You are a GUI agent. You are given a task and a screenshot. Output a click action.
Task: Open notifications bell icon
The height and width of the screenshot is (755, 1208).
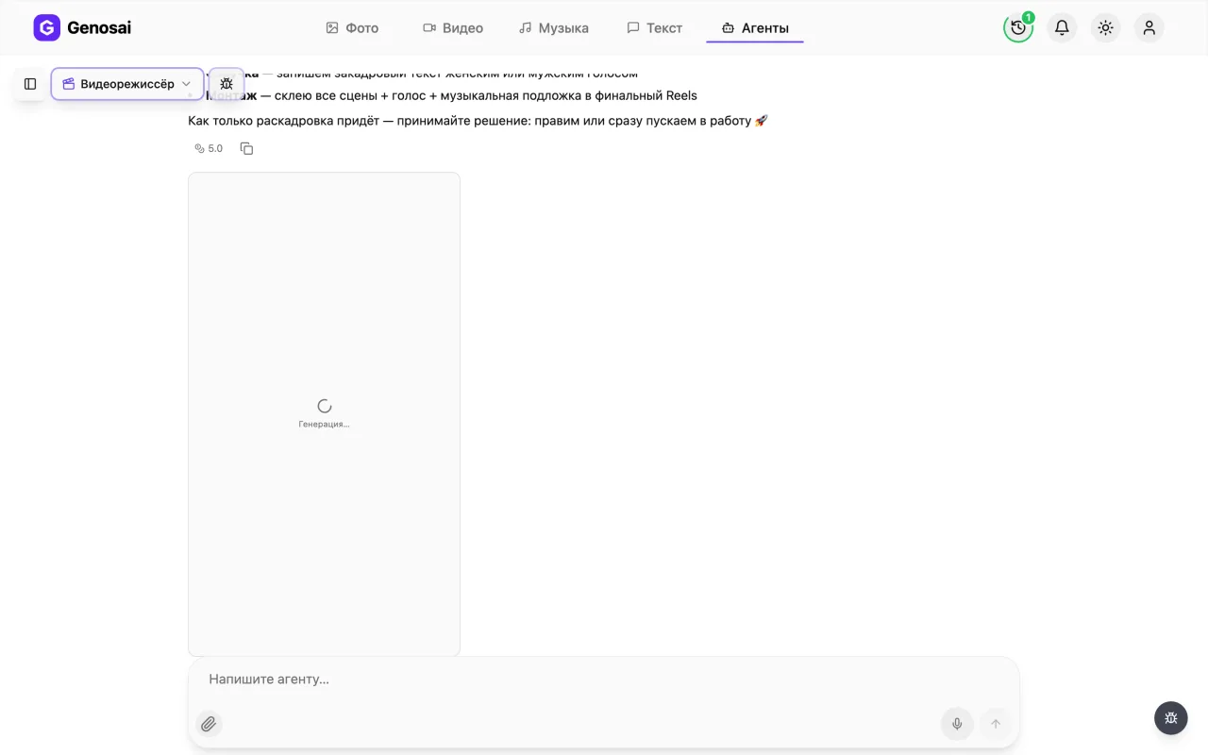(x=1062, y=28)
